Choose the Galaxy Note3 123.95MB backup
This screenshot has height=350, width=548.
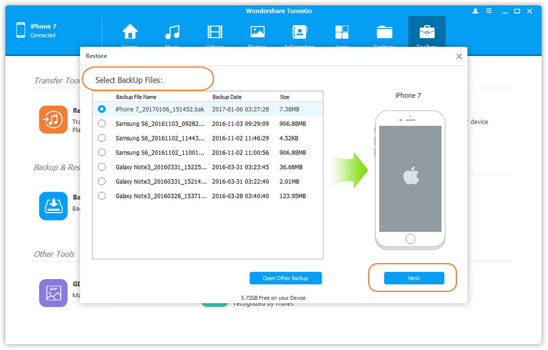point(102,196)
